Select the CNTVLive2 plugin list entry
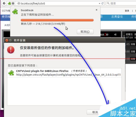 (64, 73)
